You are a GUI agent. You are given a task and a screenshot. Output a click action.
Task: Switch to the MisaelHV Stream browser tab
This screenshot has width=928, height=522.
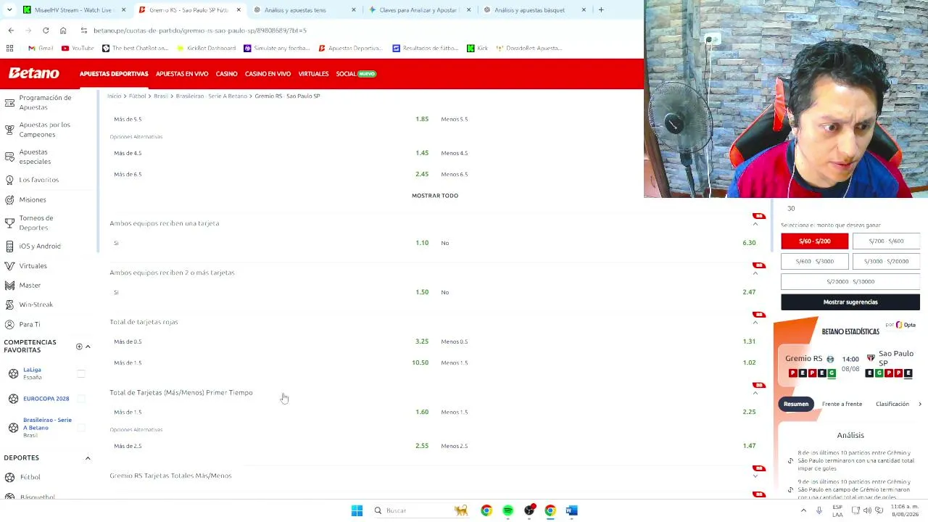[73, 10]
